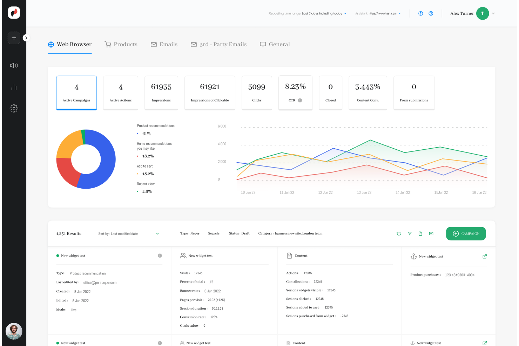Select the CTR metric card
Image resolution: width=519 pixels, height=346 pixels.
[x=295, y=93]
